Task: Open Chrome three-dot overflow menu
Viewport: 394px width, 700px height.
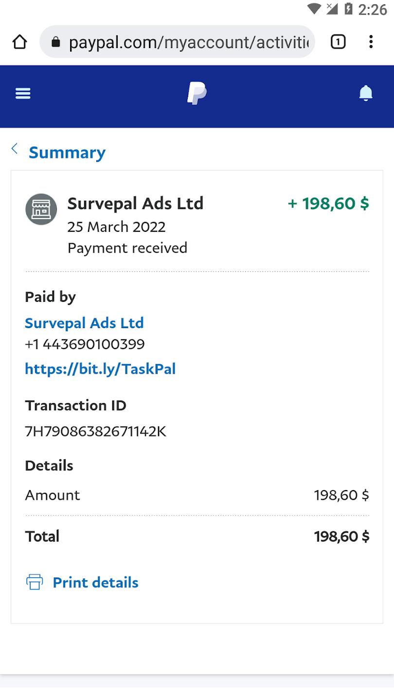Action: pos(371,42)
